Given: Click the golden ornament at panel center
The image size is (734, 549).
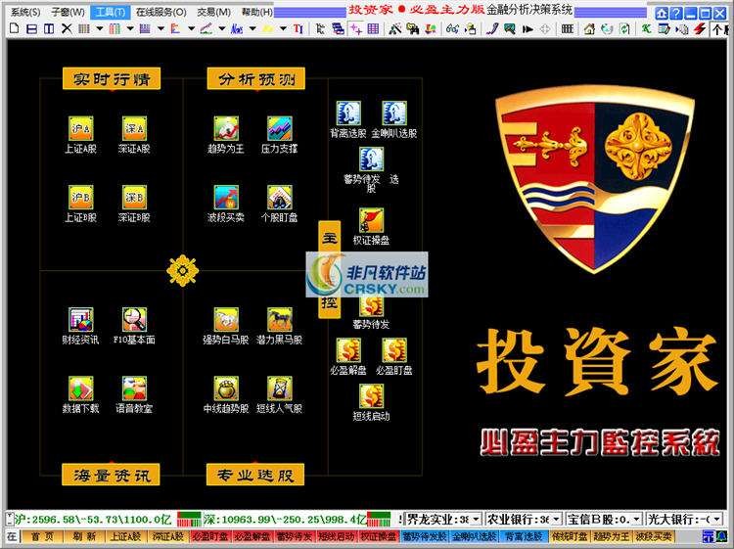Looking at the screenshot, I should (183, 270).
